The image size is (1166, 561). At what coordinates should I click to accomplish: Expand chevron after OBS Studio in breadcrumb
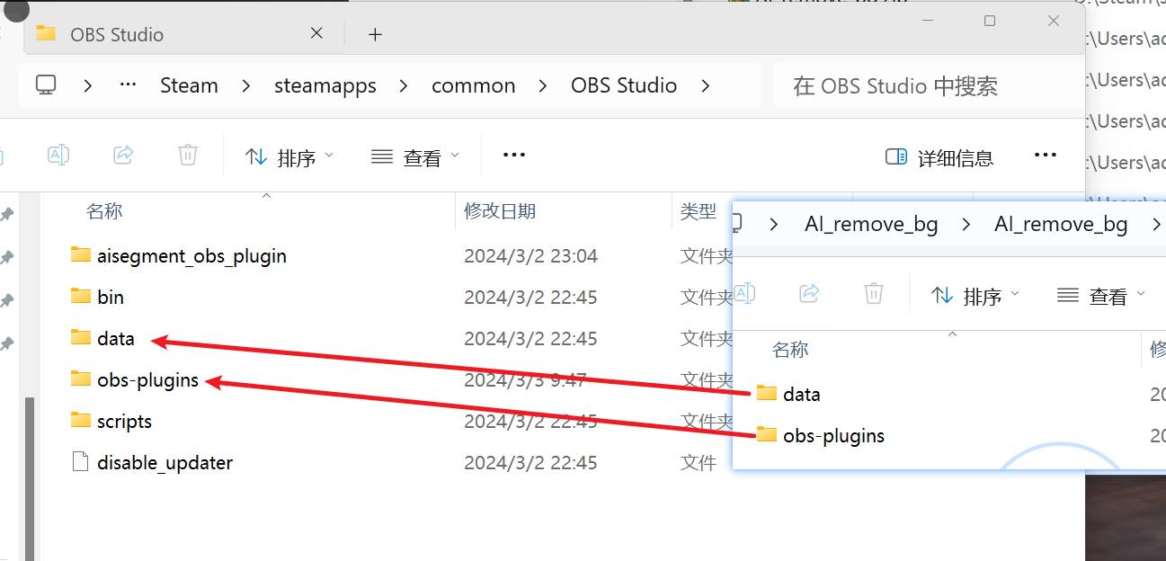click(x=706, y=85)
